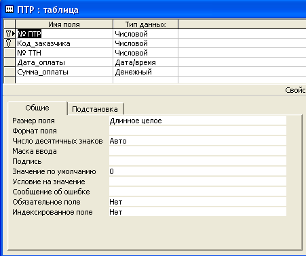
Task: Click the Индексированное поле label
Action: [x=52, y=212]
